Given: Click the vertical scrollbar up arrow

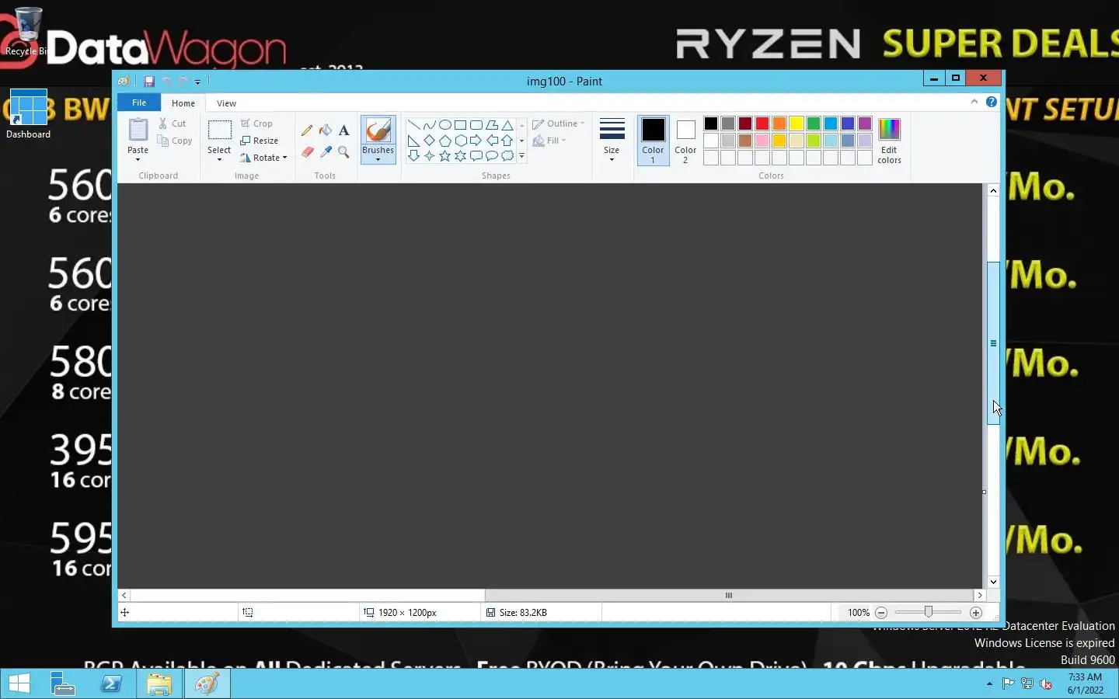Looking at the screenshot, I should point(993,190).
